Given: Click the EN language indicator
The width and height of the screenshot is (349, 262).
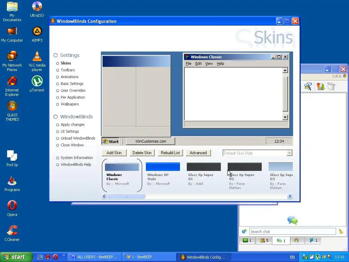Looking at the screenshot, I should 292,257.
